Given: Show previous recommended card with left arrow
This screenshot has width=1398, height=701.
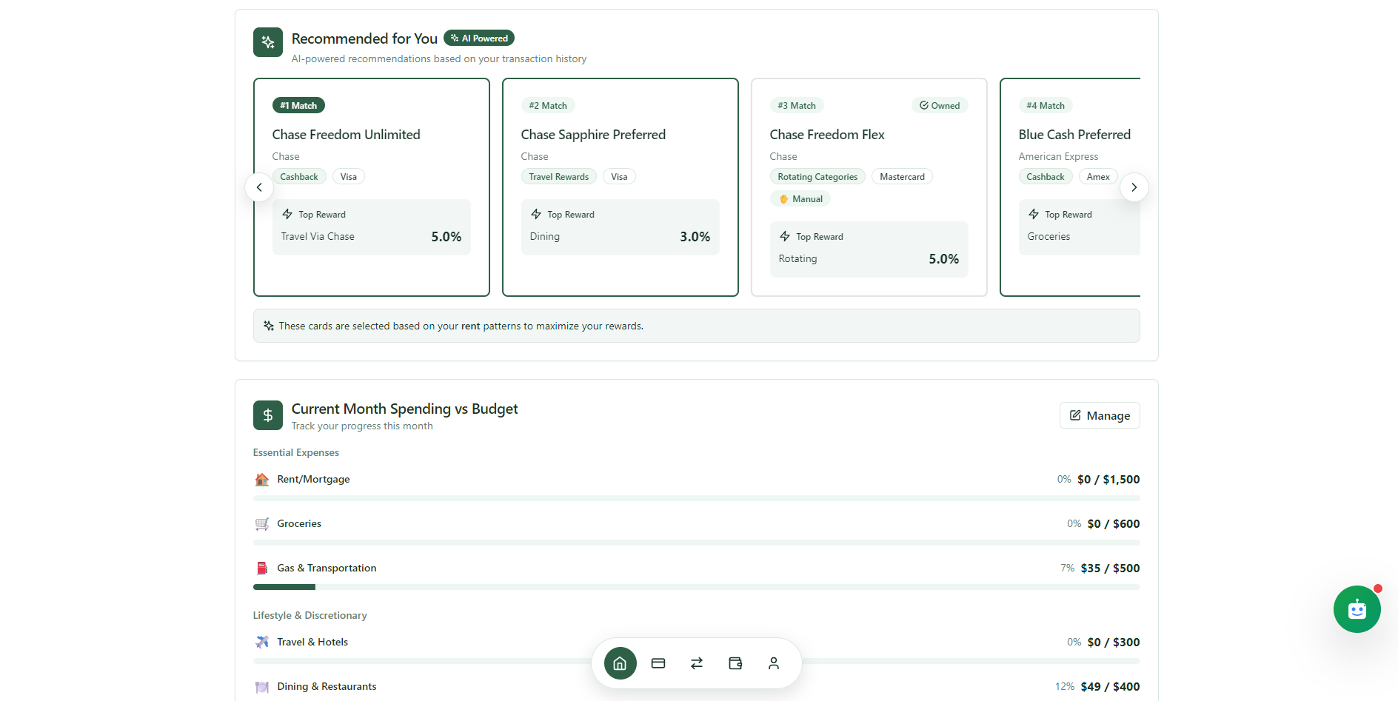Looking at the screenshot, I should pos(259,187).
